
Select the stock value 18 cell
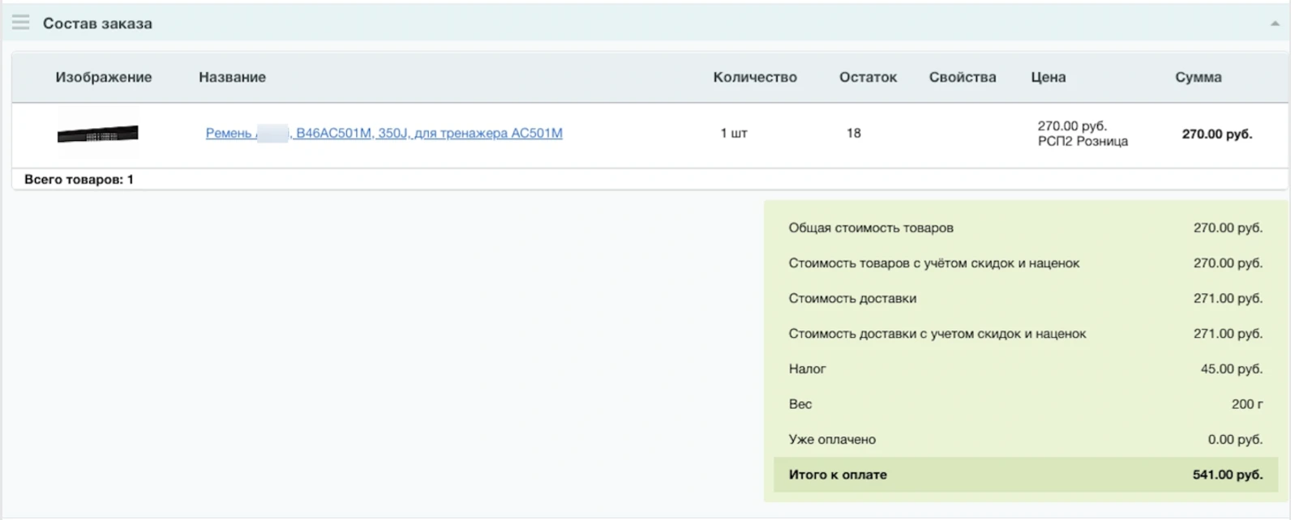point(853,133)
